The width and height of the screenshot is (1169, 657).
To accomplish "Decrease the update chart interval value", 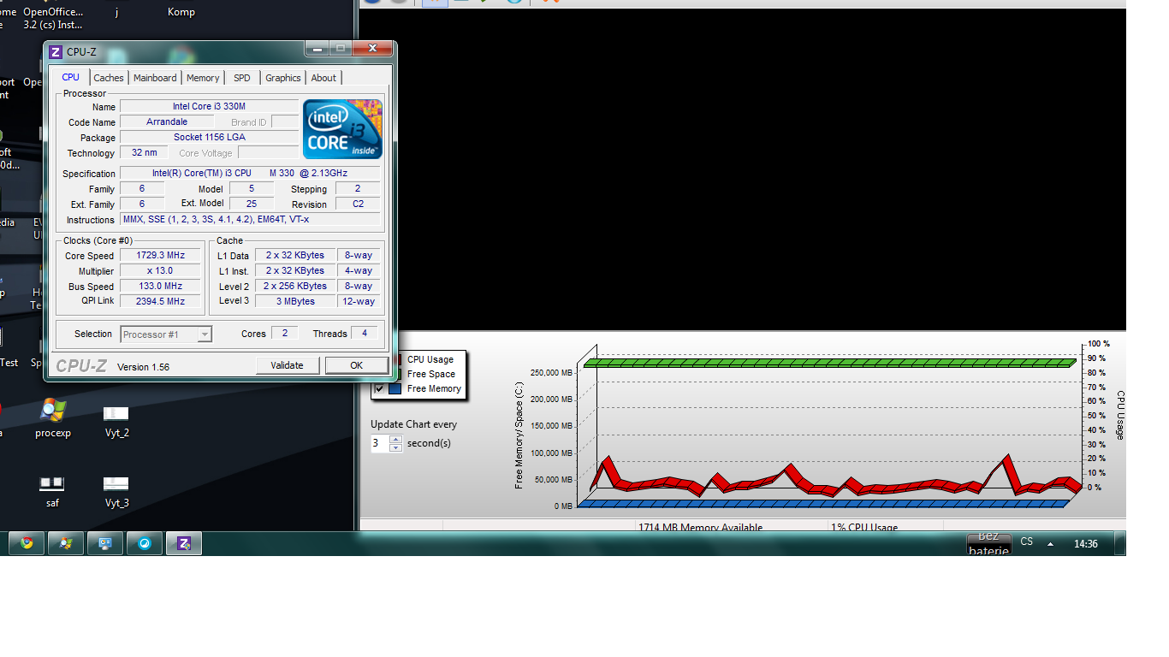I will click(395, 447).
